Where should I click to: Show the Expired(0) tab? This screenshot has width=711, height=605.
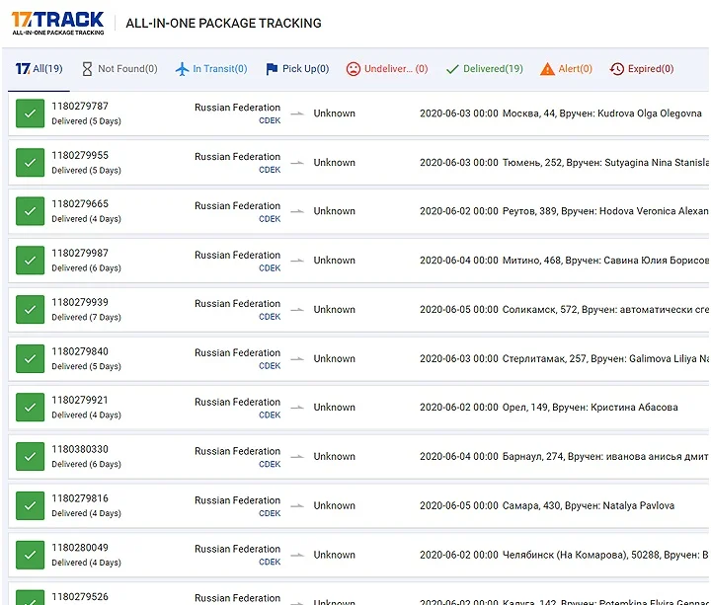(x=642, y=69)
